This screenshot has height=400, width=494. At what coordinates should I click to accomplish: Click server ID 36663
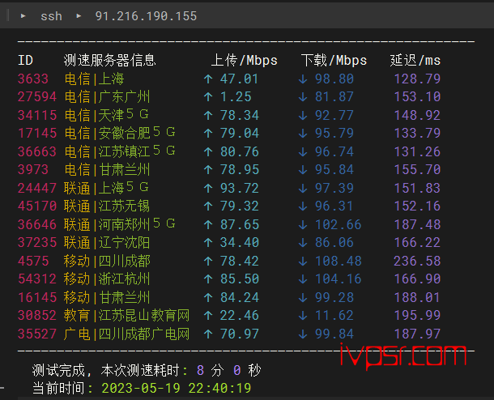(37, 151)
